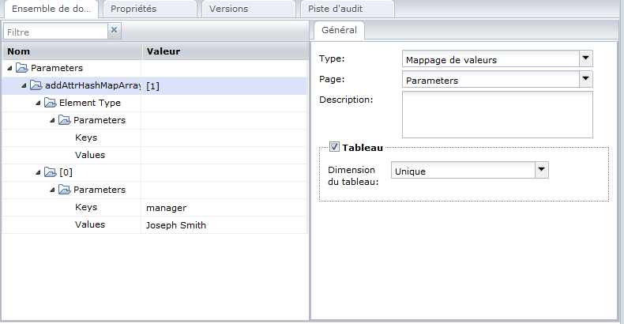Collapse Parameters under Element Type

[x=52, y=120]
